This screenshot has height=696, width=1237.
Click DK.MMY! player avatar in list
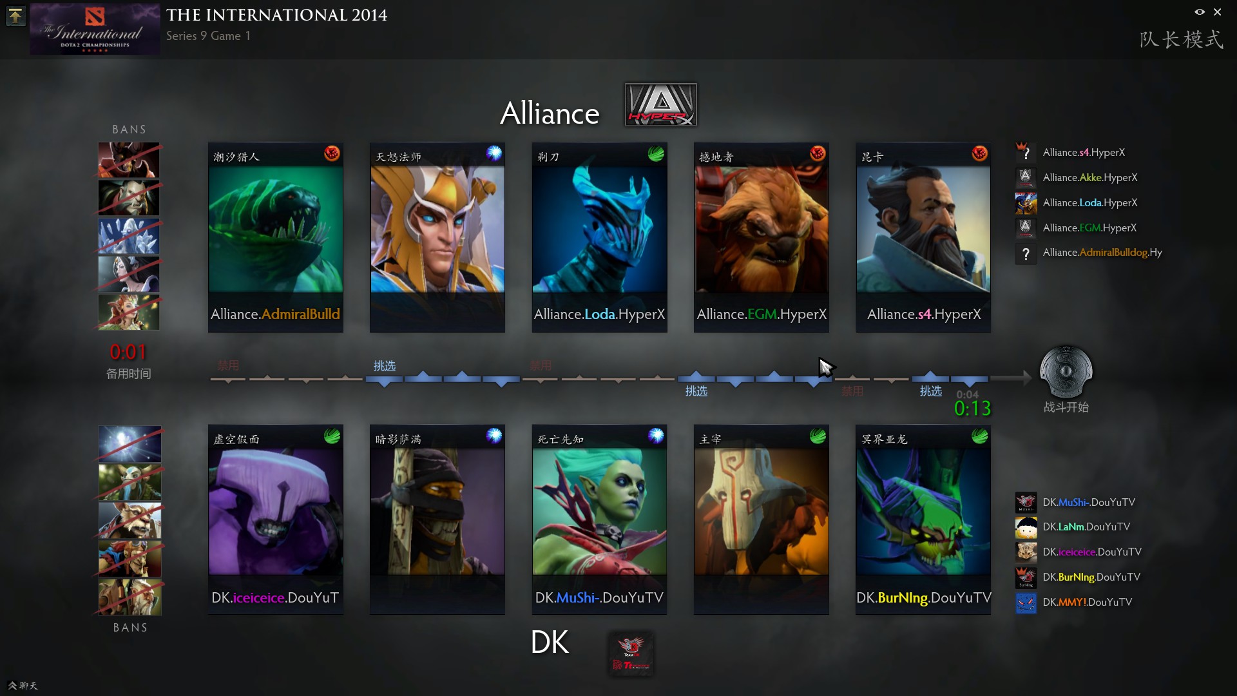(x=1026, y=603)
